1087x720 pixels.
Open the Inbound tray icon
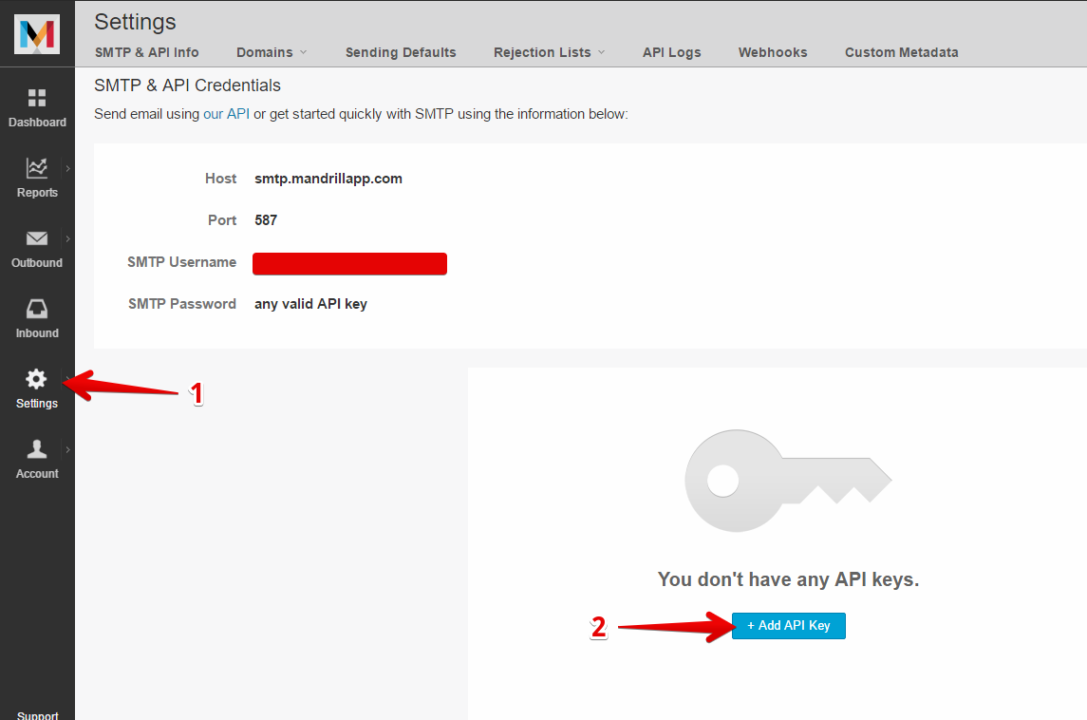[x=37, y=309]
